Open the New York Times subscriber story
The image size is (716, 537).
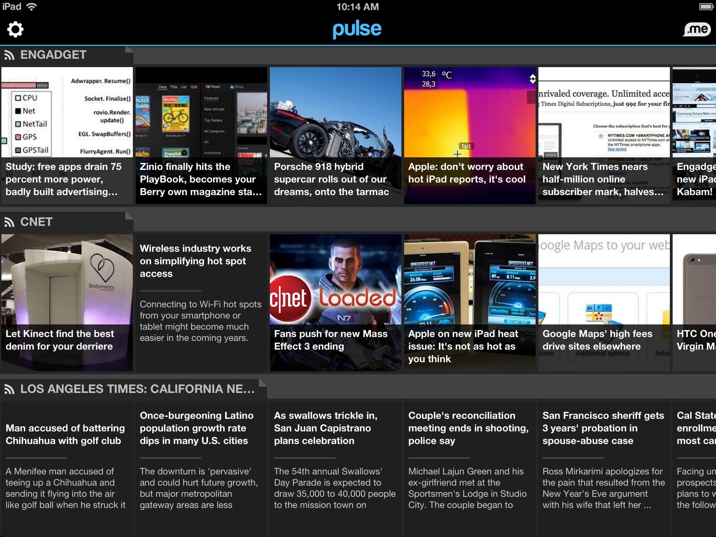coord(604,136)
